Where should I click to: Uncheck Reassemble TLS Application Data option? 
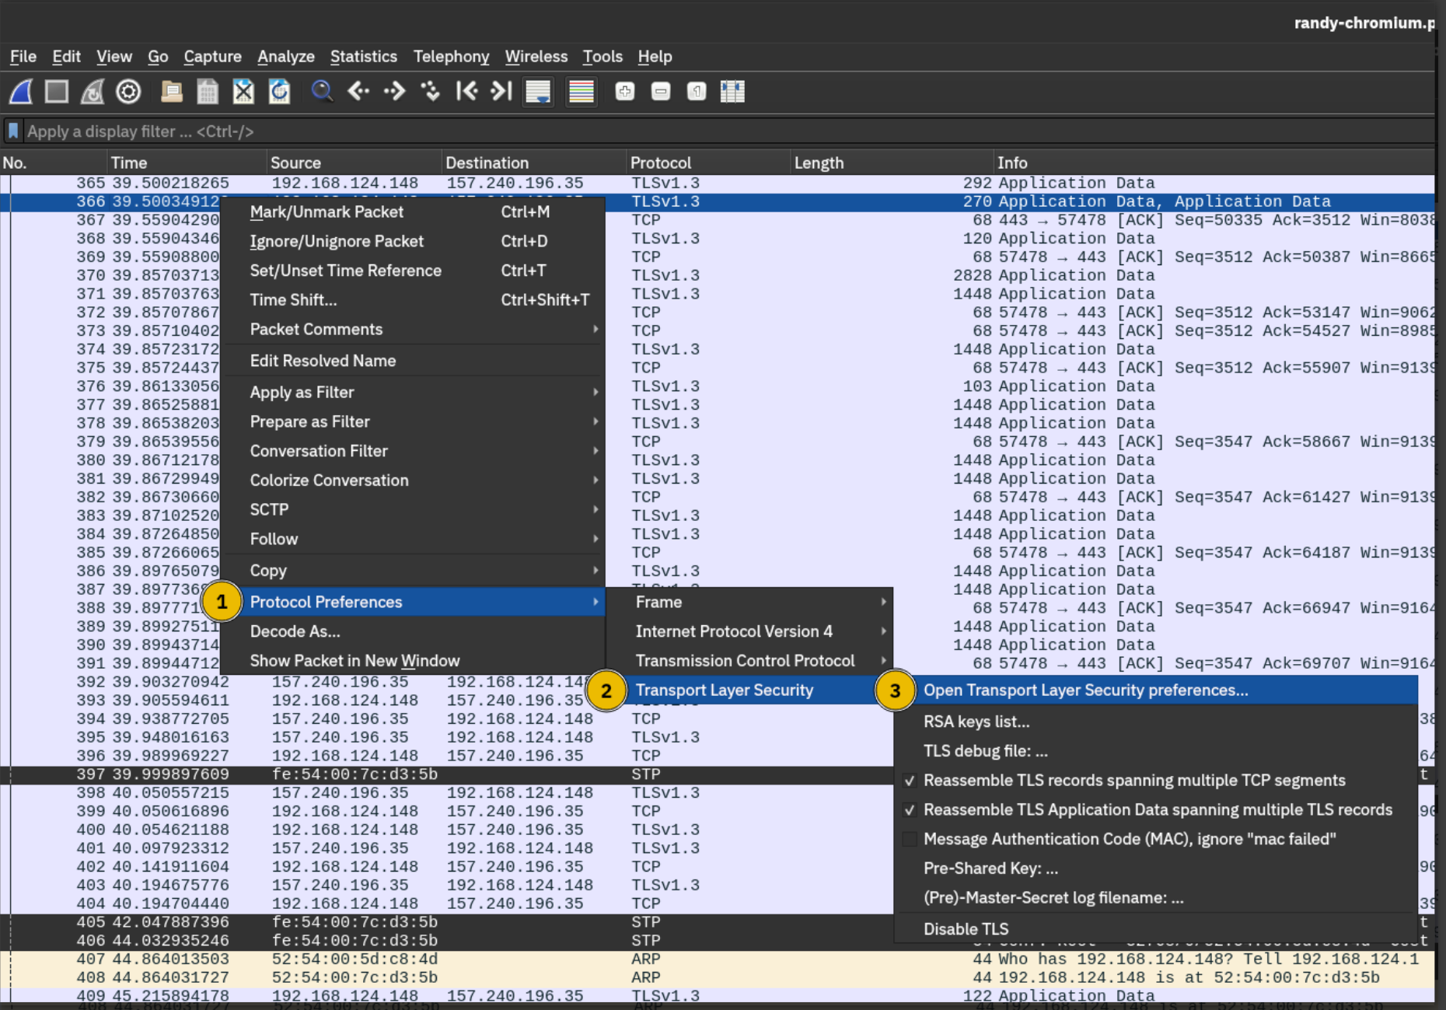1157,810
